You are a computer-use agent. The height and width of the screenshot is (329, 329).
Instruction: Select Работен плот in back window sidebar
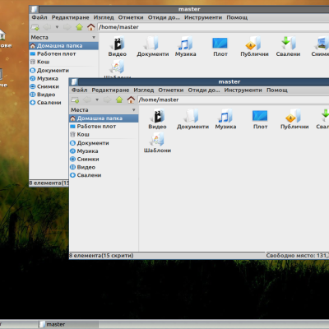click(x=63, y=53)
